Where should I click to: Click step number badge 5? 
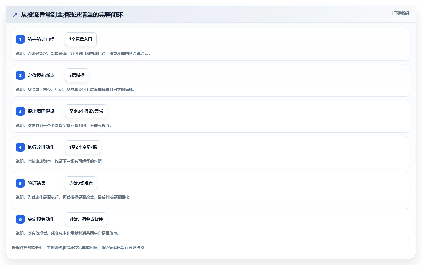coord(20,183)
